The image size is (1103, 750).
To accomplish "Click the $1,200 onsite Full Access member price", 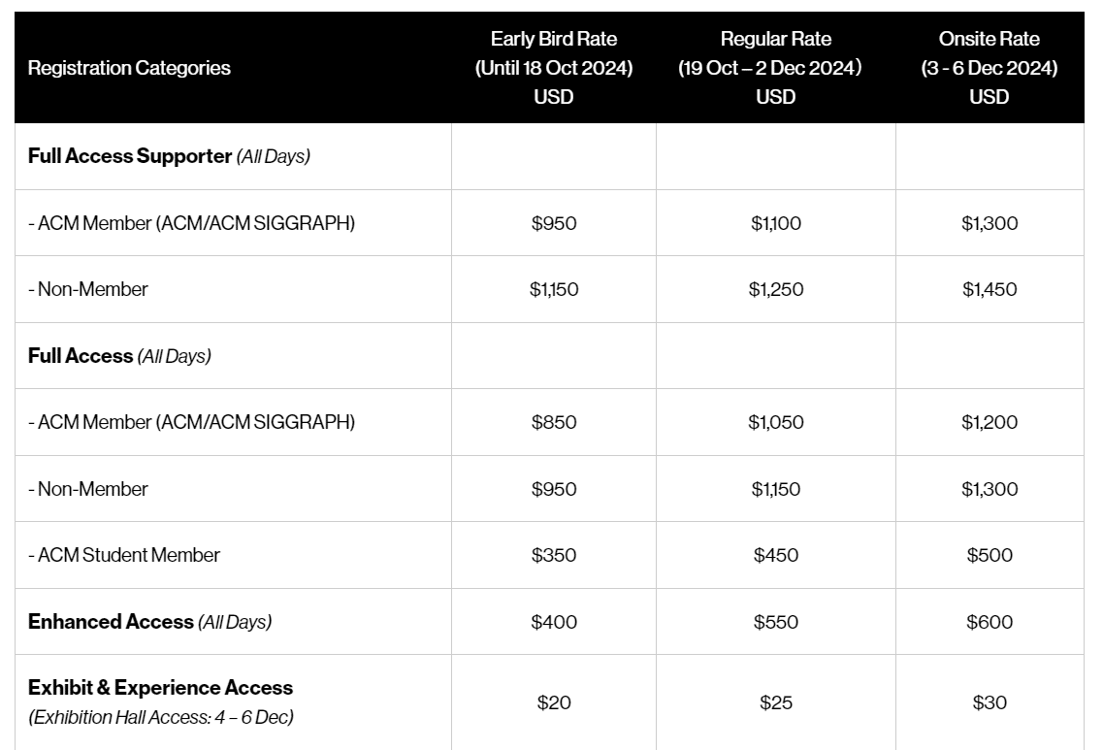I will pyautogui.click(x=989, y=422).
